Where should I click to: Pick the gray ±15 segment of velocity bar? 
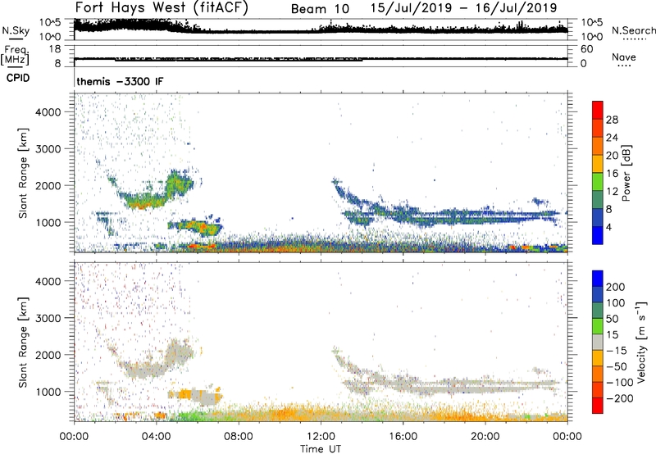point(598,343)
